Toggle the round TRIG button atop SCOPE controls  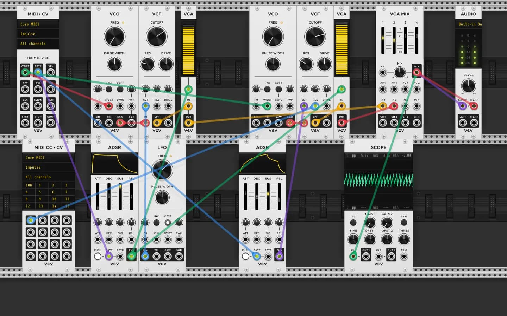(x=404, y=223)
